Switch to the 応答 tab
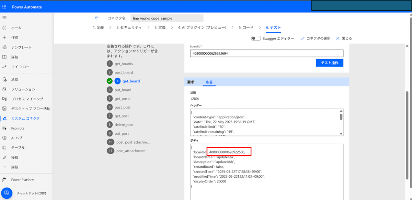 pyautogui.click(x=209, y=82)
